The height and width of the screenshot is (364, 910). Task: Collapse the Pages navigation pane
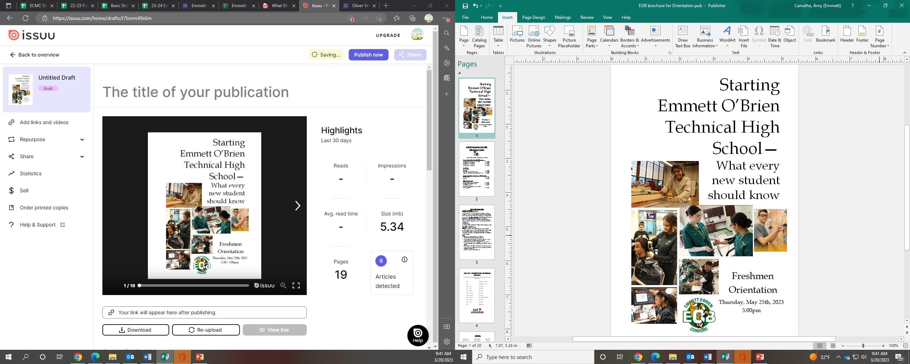tap(459, 73)
